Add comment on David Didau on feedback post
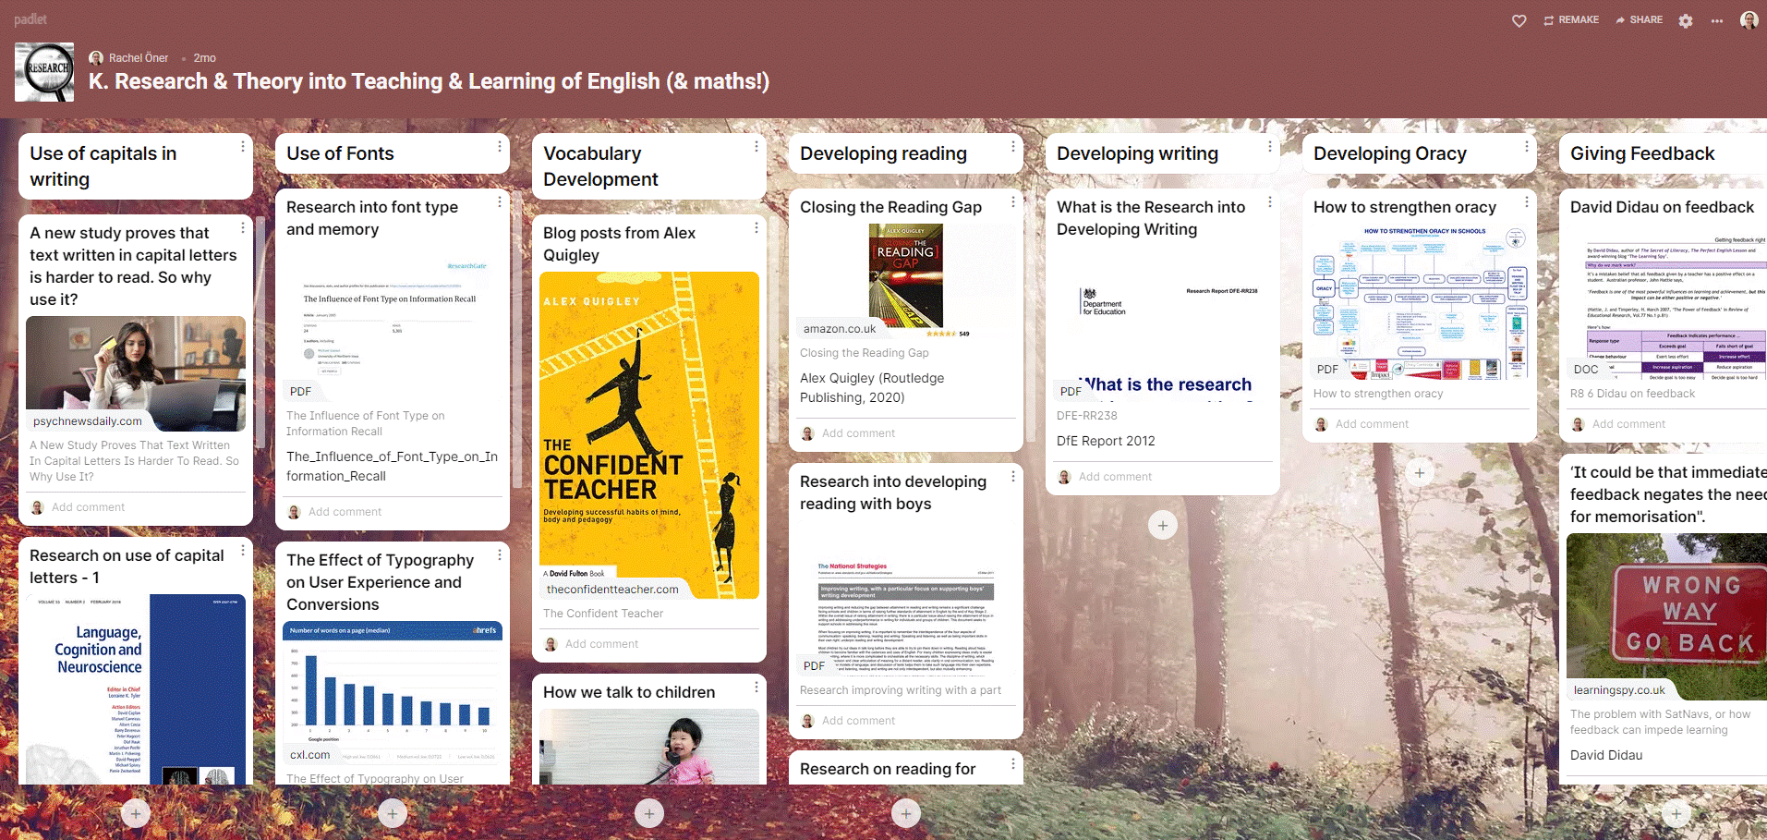The height and width of the screenshot is (840, 1767). pyautogui.click(x=1628, y=424)
